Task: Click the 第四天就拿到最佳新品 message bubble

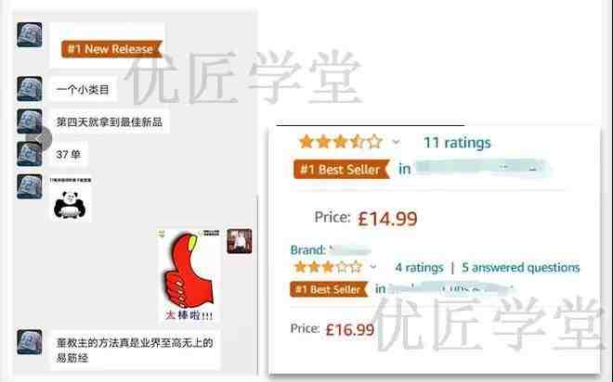Action: [x=110, y=122]
